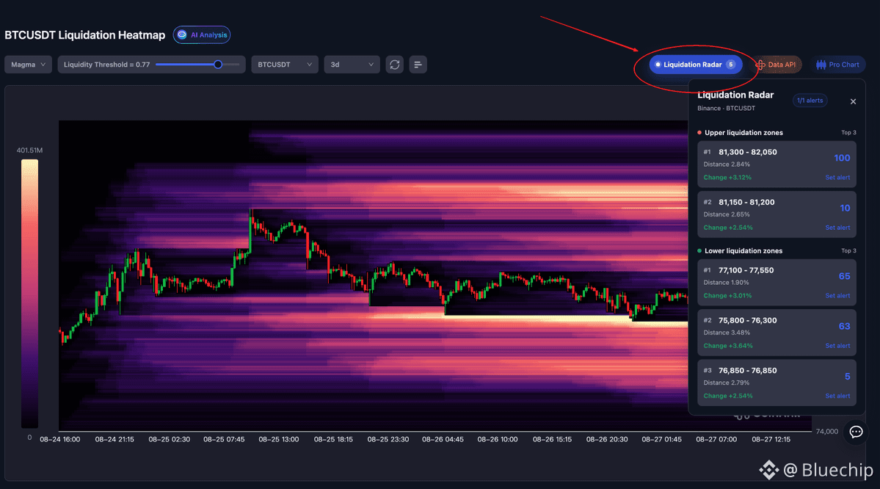Set alert for 81,150 - 81,200 zone
This screenshot has height=489, width=880.
point(837,228)
